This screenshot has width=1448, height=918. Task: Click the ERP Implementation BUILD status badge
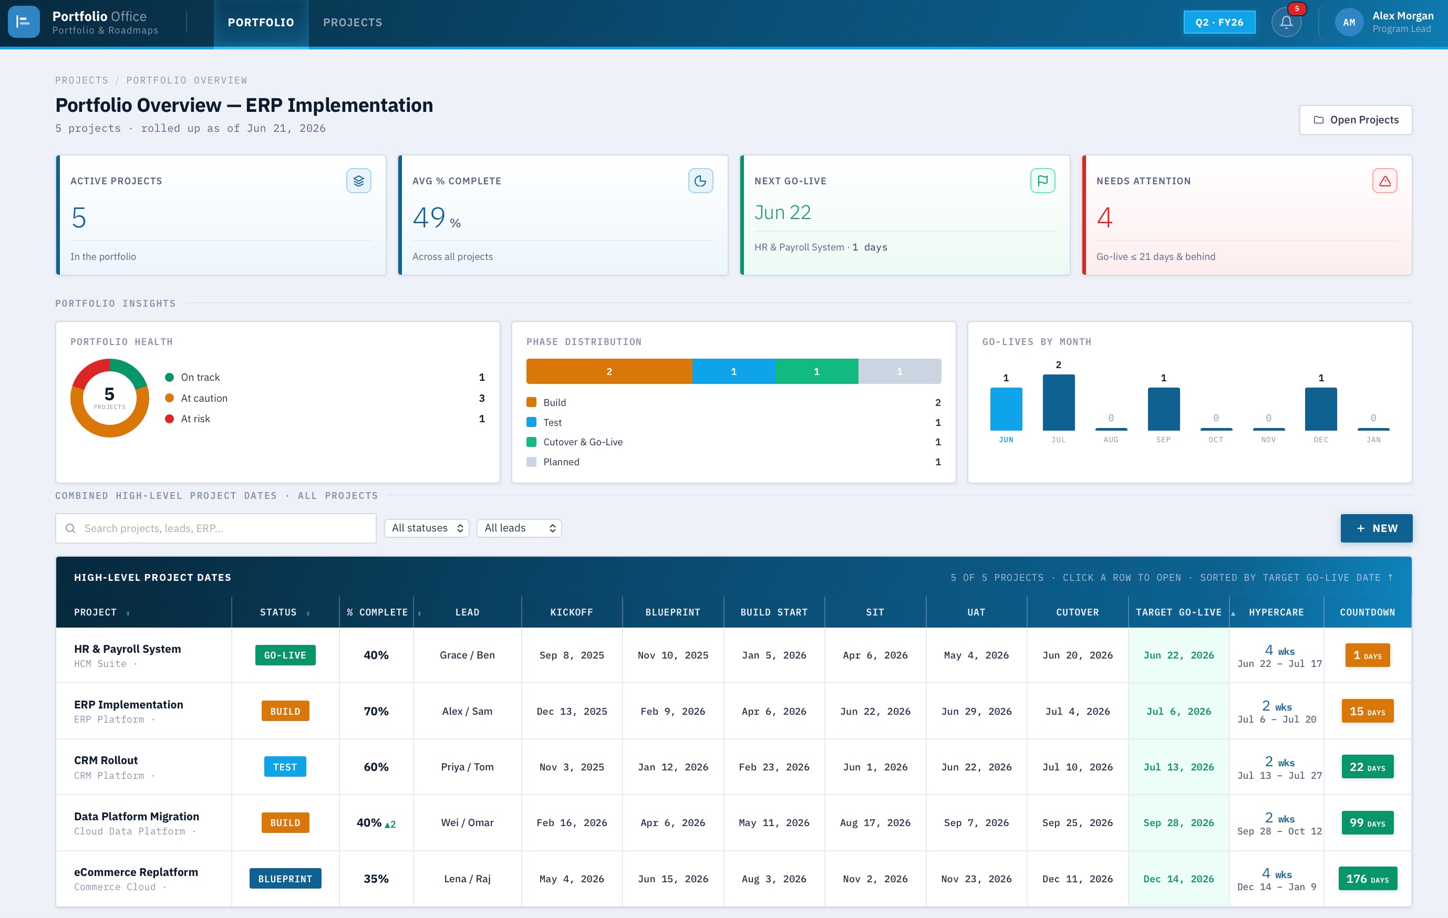click(285, 711)
